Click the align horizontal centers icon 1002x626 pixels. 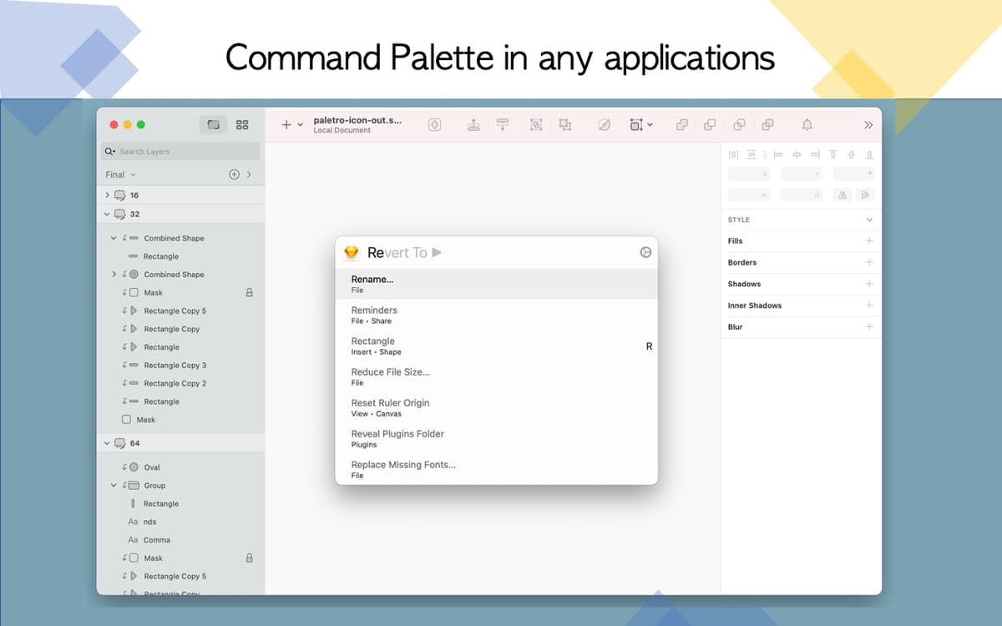pyautogui.click(x=797, y=154)
